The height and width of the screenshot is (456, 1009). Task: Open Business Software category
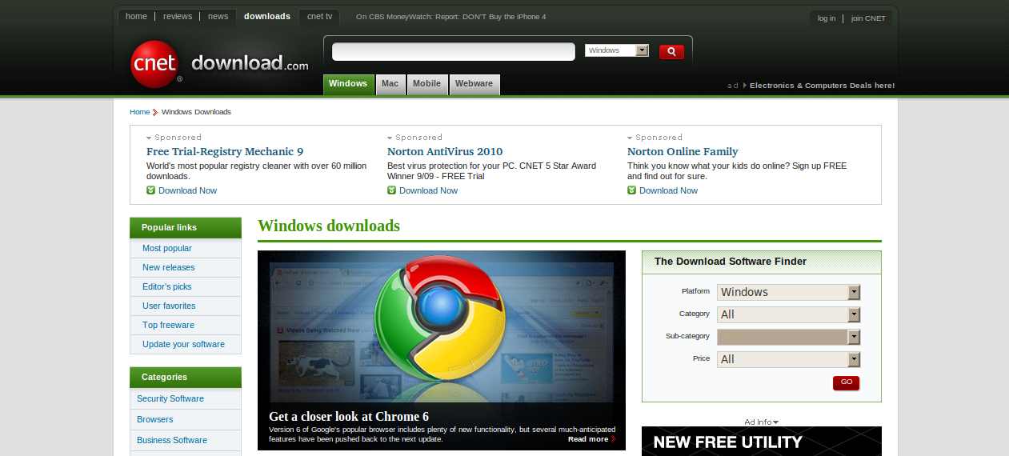pos(172,440)
